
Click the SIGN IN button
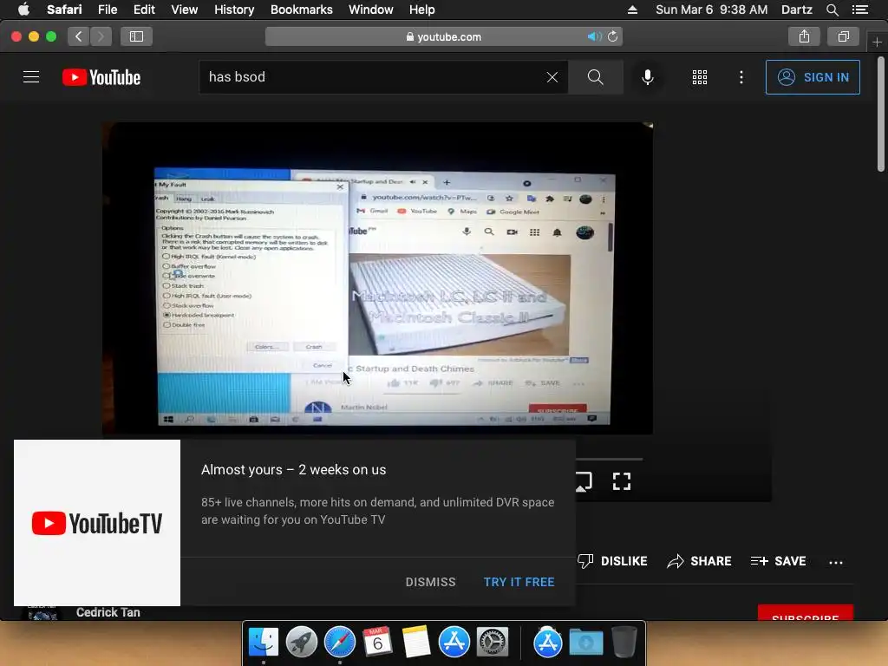tap(813, 77)
